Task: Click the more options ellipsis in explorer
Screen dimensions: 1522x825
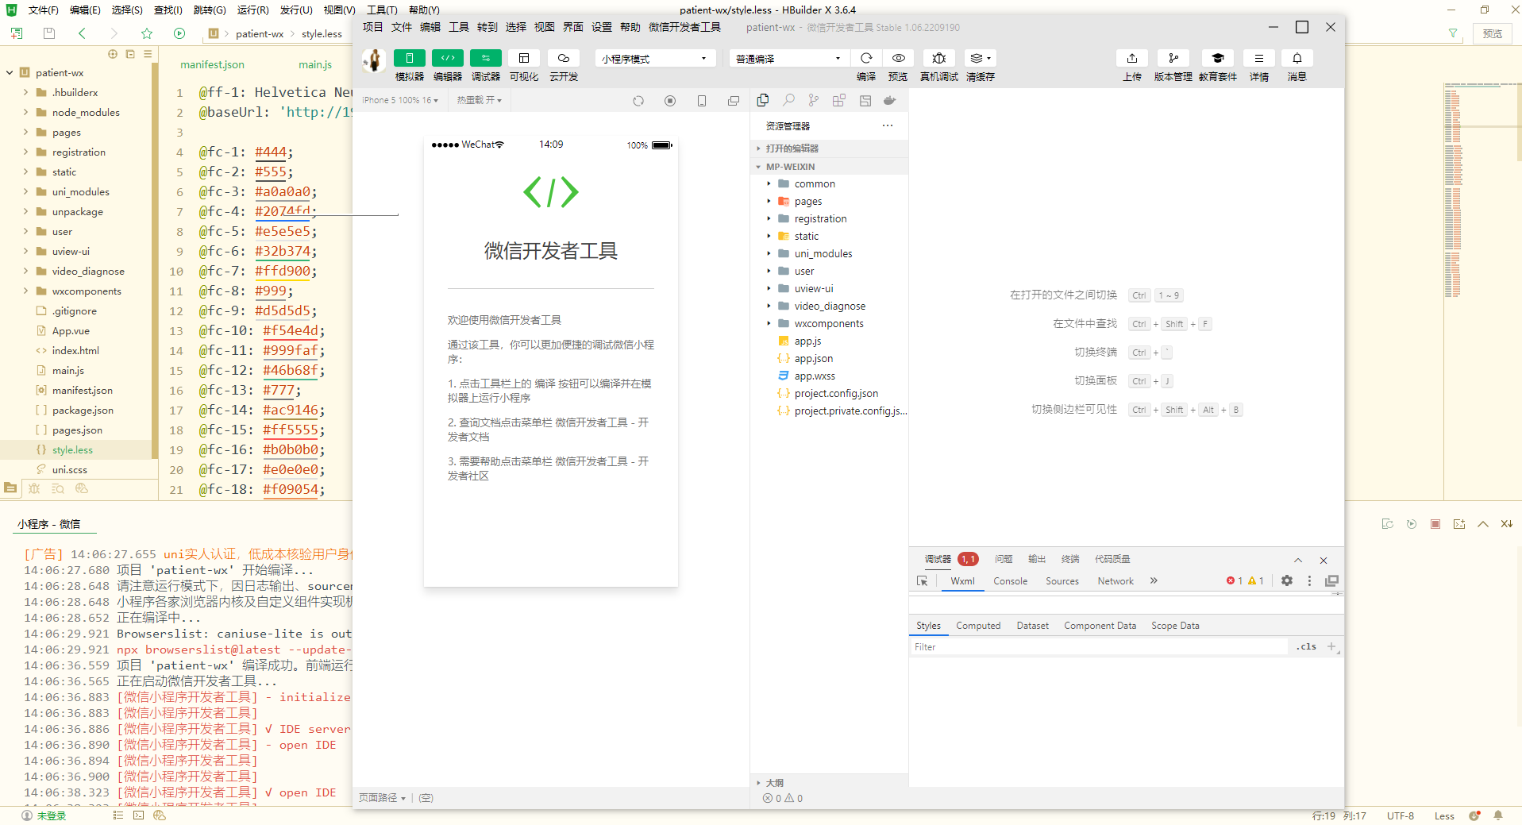Action: [888, 125]
